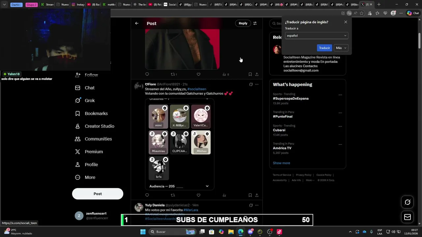Open the Terms of Service link

[282, 175]
